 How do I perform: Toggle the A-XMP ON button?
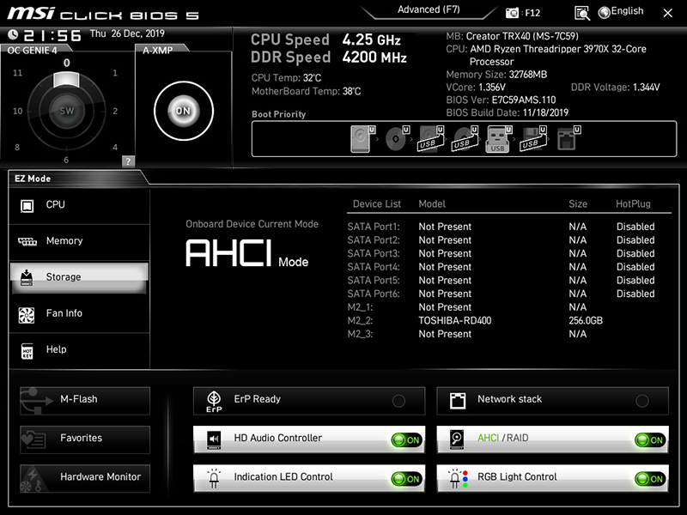[x=184, y=111]
